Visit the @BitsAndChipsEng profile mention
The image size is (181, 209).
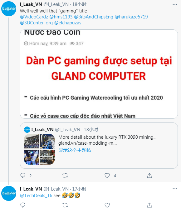[x=94, y=17]
